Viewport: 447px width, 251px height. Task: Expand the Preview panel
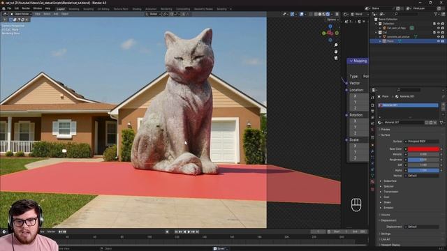coord(385,130)
